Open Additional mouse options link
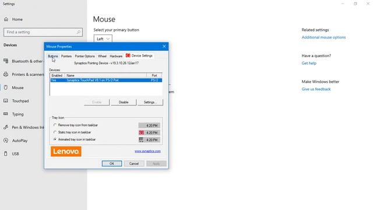This screenshot has height=210, width=373. 323,37
